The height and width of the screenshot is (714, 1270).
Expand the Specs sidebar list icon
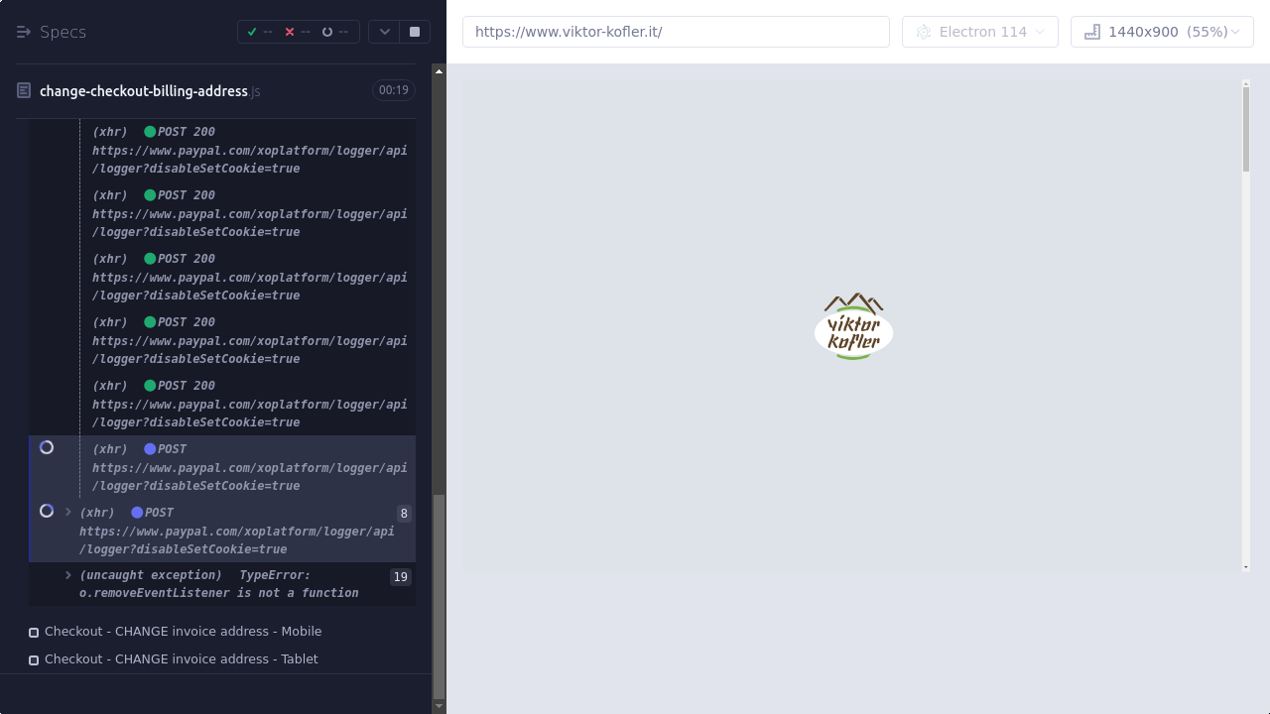pyautogui.click(x=24, y=32)
